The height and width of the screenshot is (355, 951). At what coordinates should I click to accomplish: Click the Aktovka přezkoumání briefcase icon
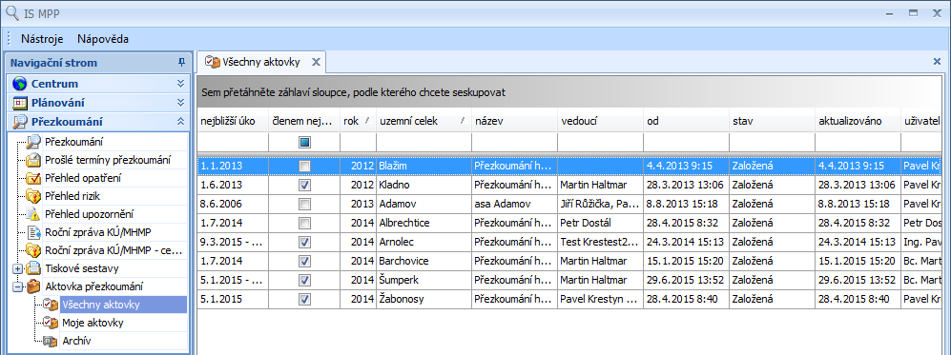click(x=32, y=286)
